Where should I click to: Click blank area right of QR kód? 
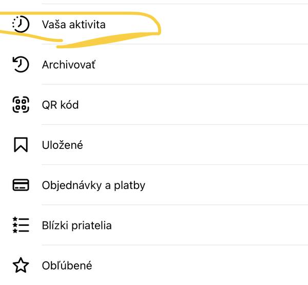(x=205, y=105)
